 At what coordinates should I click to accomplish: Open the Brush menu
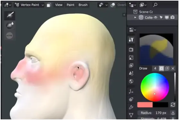pyautogui.click(x=83, y=5)
